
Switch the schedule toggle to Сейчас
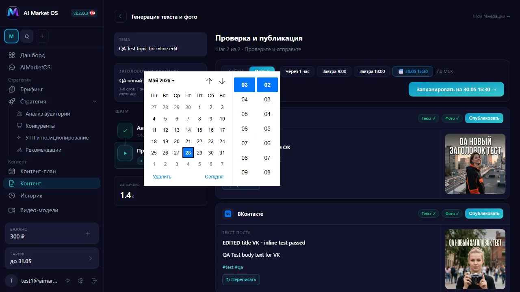(236, 71)
